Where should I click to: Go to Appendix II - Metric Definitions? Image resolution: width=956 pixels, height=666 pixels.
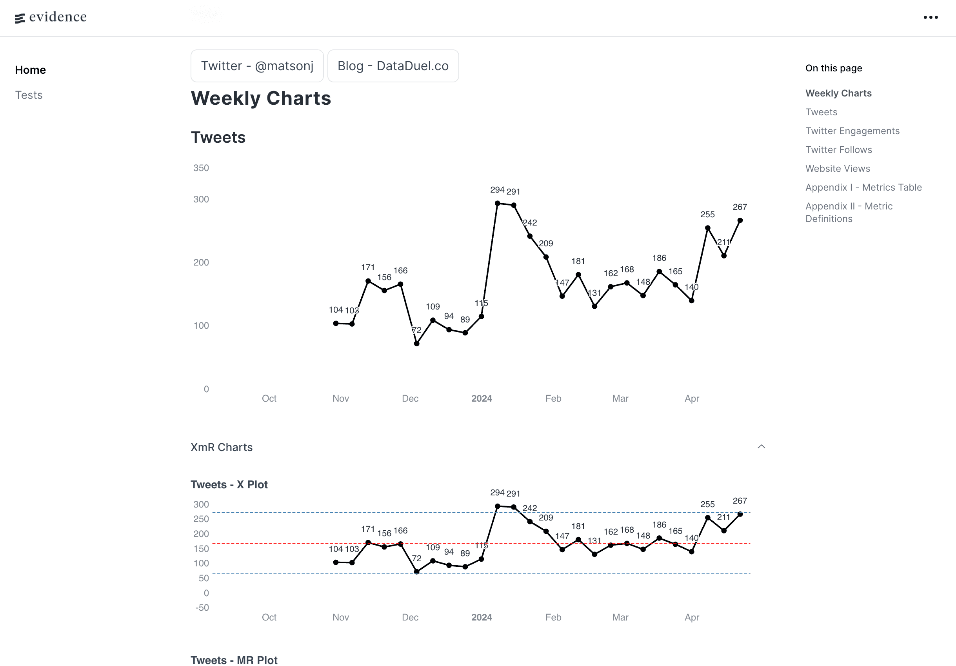click(849, 213)
